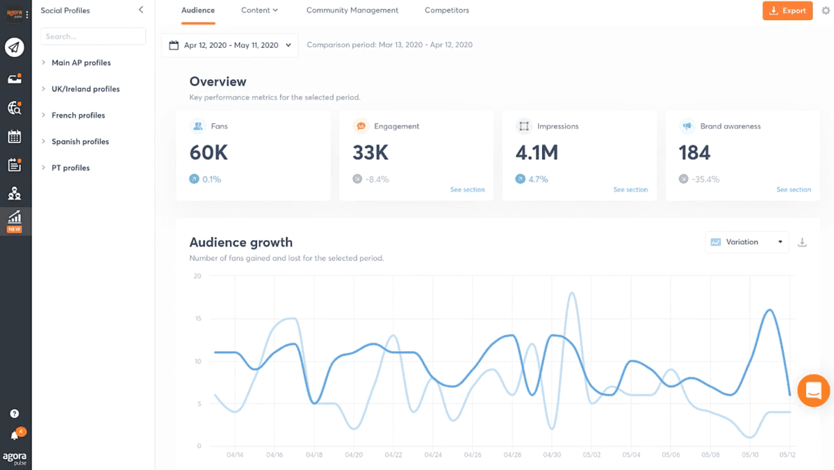Click the notifications bell icon

(x=15, y=436)
